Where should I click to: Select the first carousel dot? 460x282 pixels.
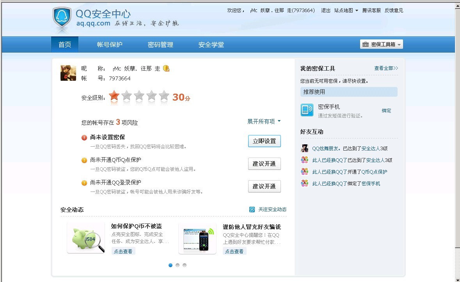(171, 265)
